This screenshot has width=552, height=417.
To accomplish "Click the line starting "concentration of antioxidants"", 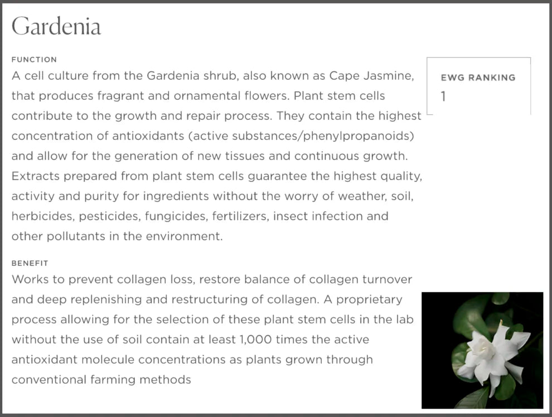I will click(212, 136).
